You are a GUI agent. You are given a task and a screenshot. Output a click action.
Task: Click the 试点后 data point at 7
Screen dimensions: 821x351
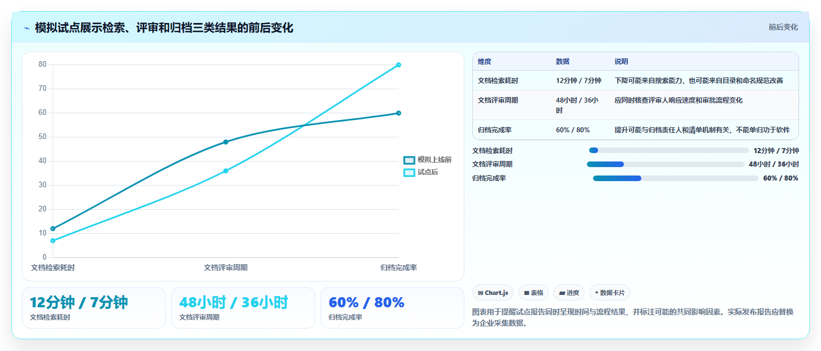53,241
